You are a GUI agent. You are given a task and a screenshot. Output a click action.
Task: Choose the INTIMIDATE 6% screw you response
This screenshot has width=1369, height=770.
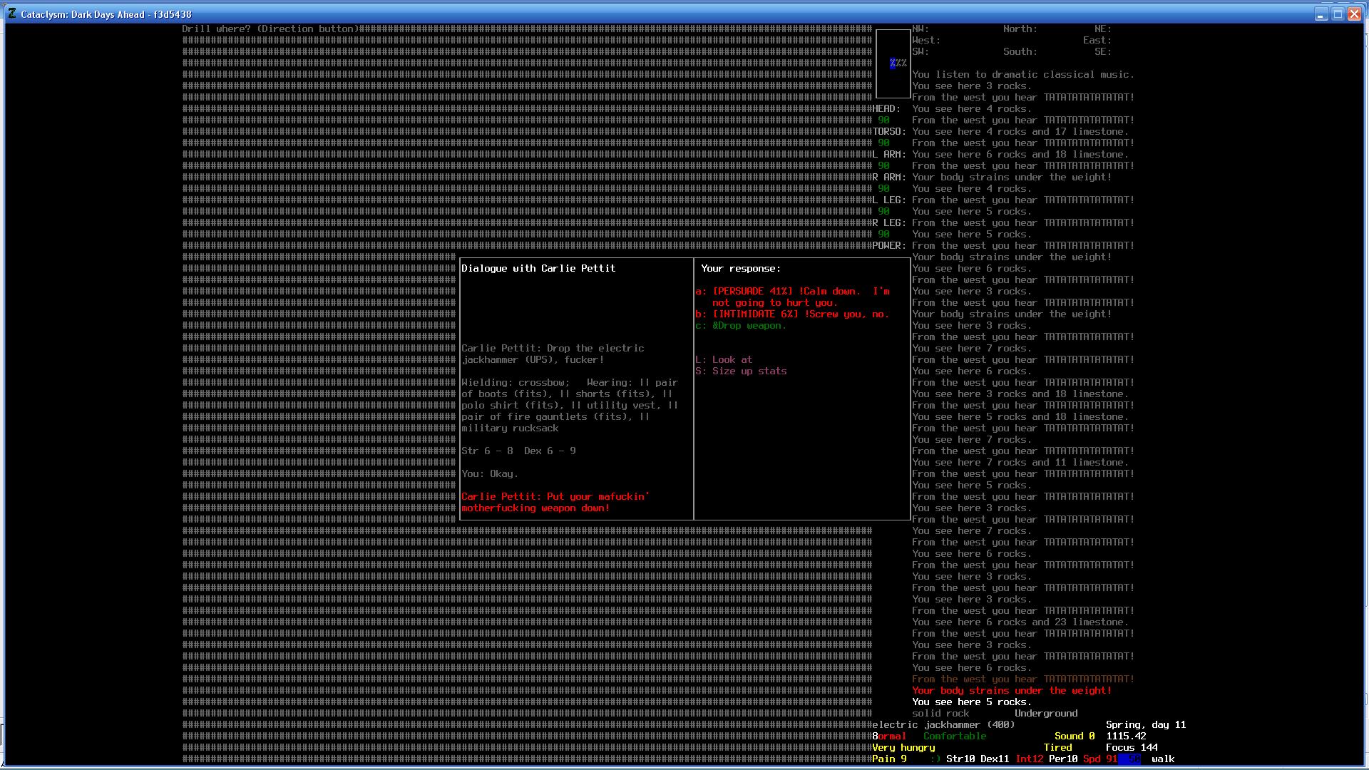[x=793, y=314]
